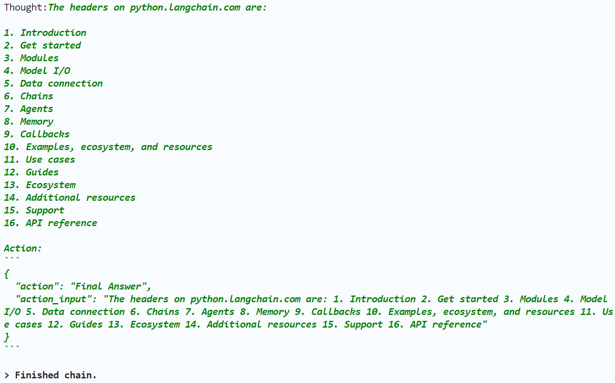Click the '1. Introduction' line in the list
This screenshot has height=383, width=615.
pos(45,33)
